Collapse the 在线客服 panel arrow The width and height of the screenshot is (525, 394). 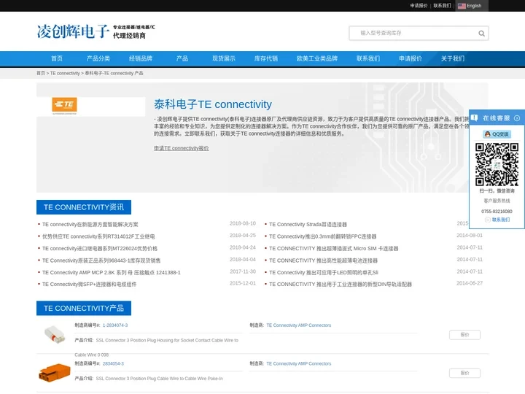pos(517,118)
